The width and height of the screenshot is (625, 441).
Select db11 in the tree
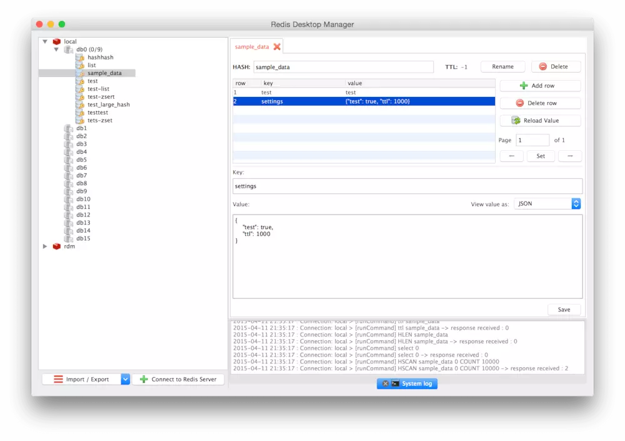coord(83,207)
